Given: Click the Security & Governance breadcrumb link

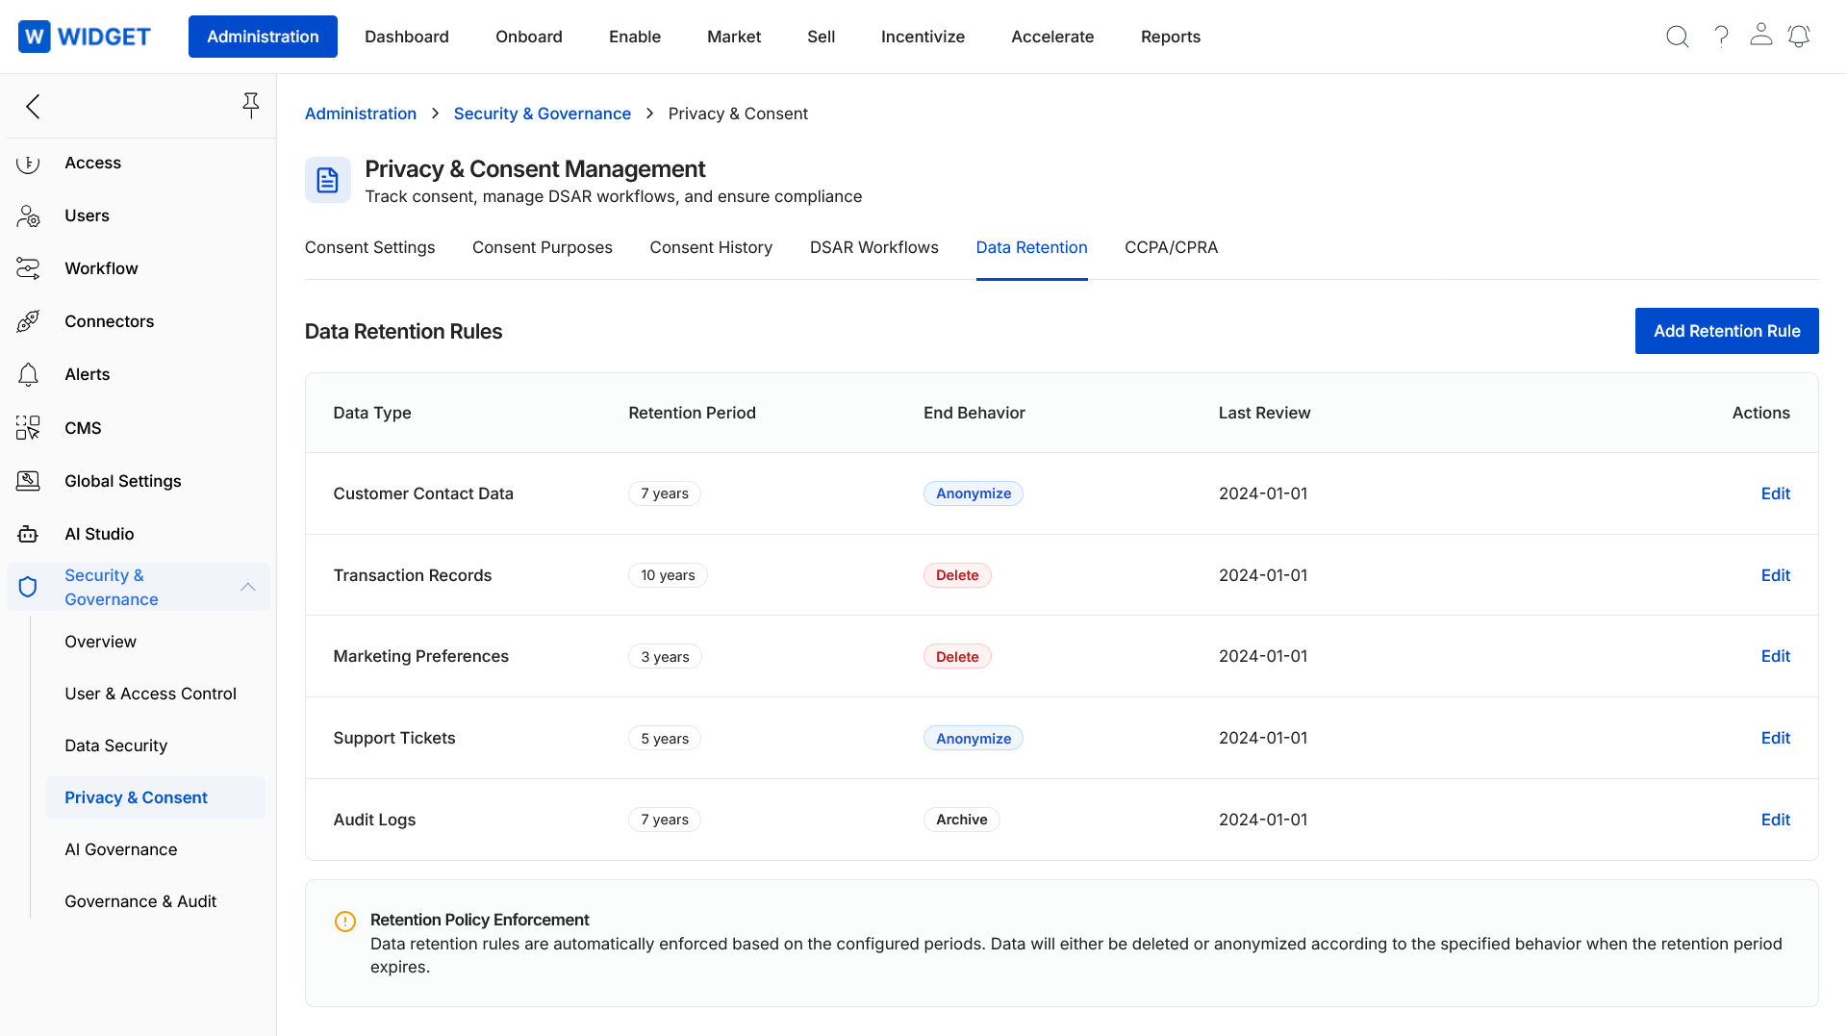Looking at the screenshot, I should (542, 114).
